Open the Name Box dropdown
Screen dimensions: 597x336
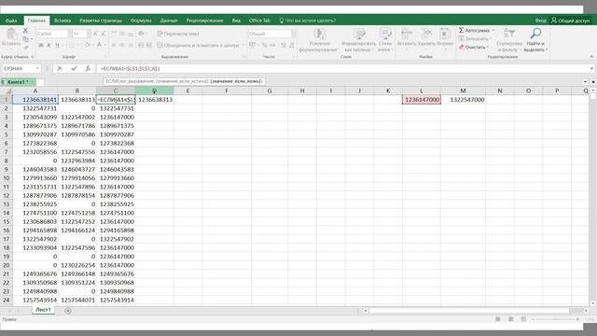pyautogui.click(x=37, y=68)
